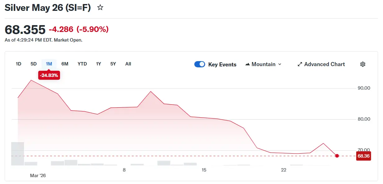This screenshot has height=184, width=383.
Task: Show the All time range
Action: (x=128, y=64)
